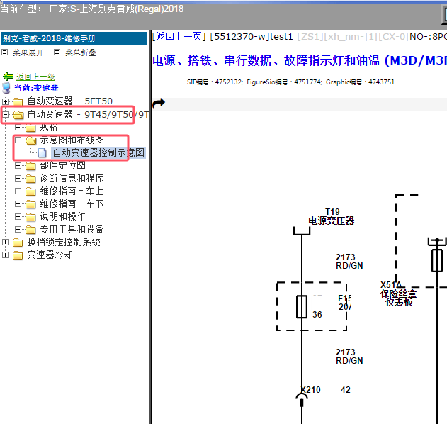This screenshot has height=424, width=447.
Task: Click the T19 电源变压器 label in diagram
Action: (332, 216)
